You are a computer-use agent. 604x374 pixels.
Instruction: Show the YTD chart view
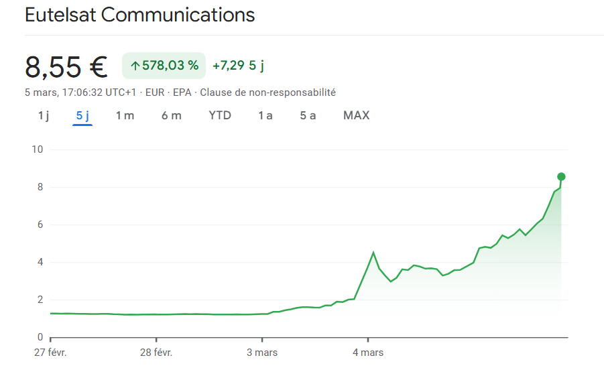click(220, 115)
